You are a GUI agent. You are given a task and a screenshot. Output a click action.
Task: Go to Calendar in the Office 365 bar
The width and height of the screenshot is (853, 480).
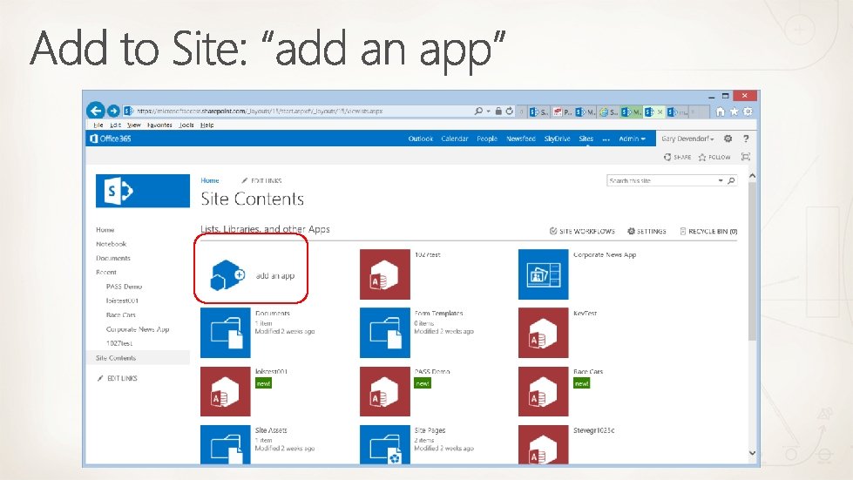pyautogui.click(x=455, y=139)
